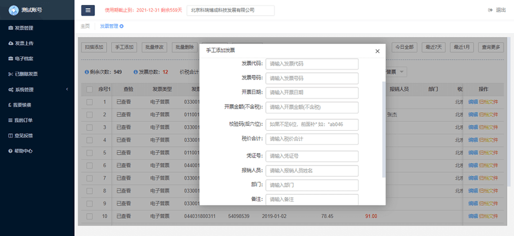Filter by 今日全部
The image size is (514, 236).
[x=405, y=47]
